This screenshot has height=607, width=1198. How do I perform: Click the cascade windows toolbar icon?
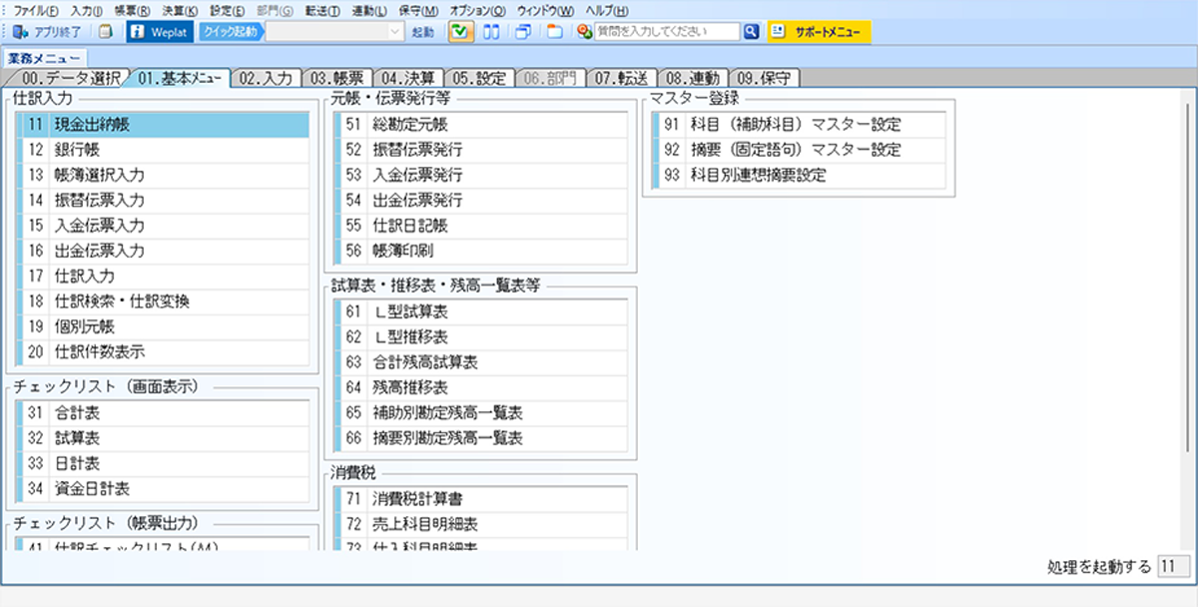(x=522, y=32)
